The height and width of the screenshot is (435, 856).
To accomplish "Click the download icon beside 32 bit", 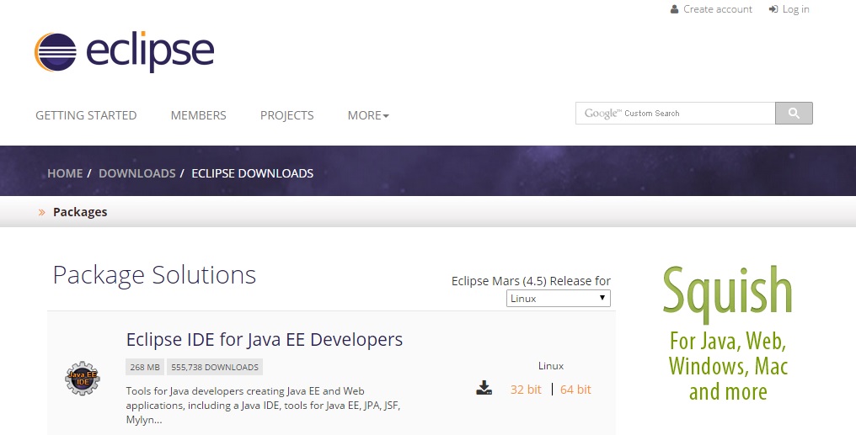I will coord(484,388).
